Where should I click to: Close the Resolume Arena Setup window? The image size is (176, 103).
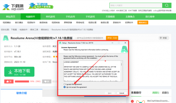[125, 43]
